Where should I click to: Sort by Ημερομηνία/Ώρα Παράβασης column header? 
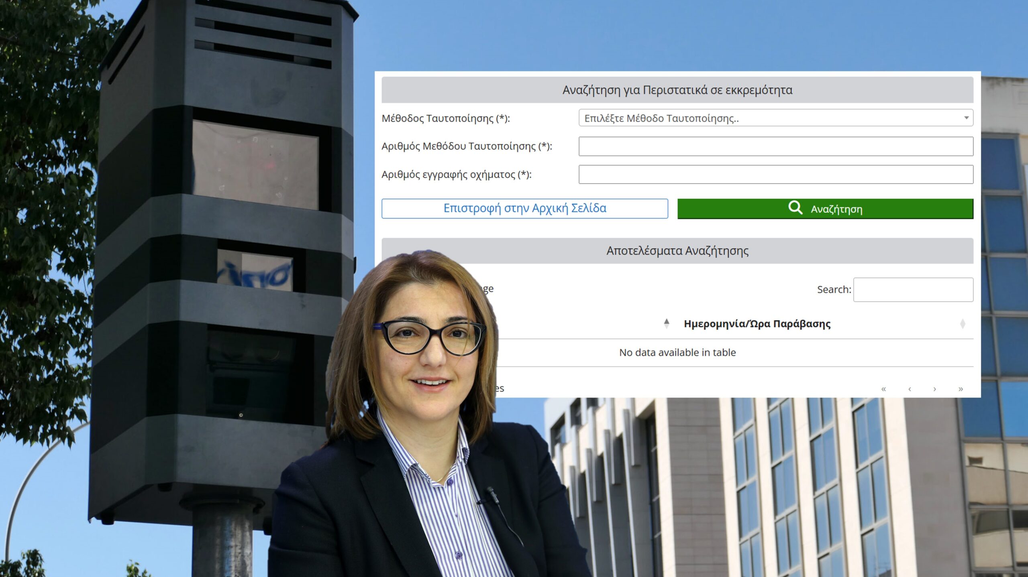pyautogui.click(x=757, y=324)
